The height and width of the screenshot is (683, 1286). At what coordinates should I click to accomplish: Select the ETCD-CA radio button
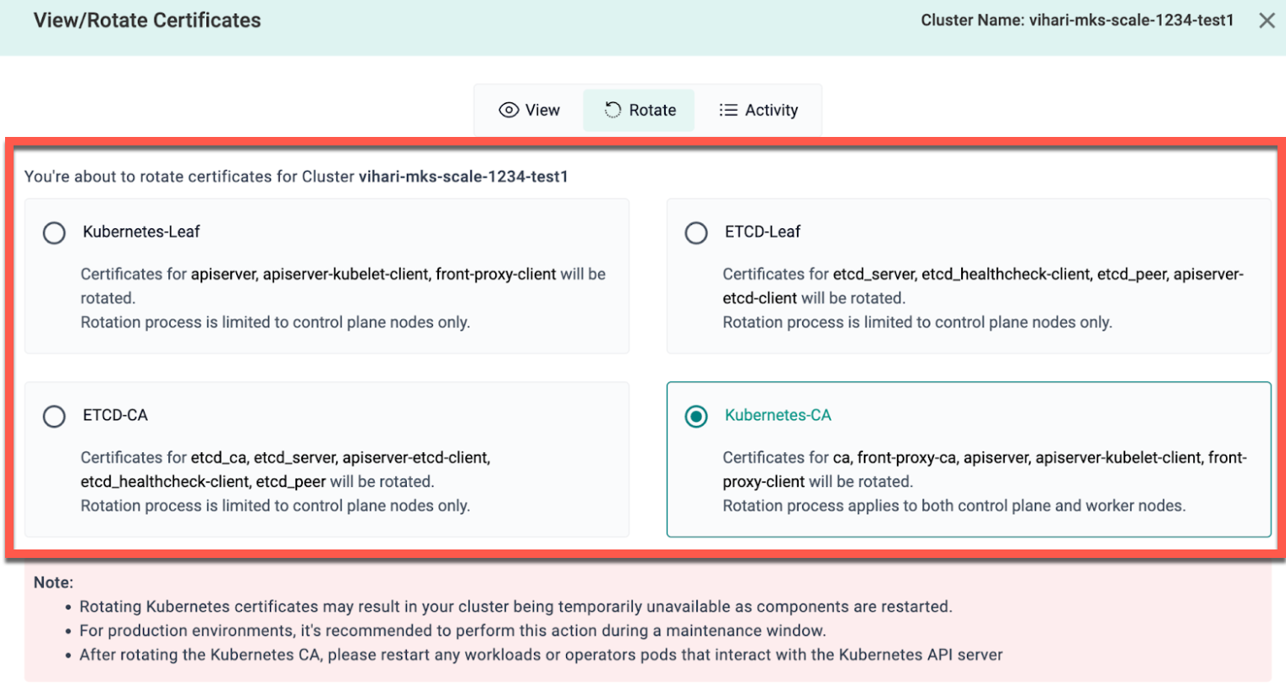pos(54,417)
